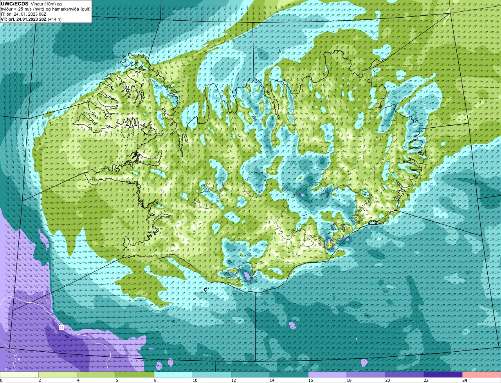This screenshot has height=383, width=501.
Task: Click the yellow 27 maximum gust marker
Action: [330, 245]
